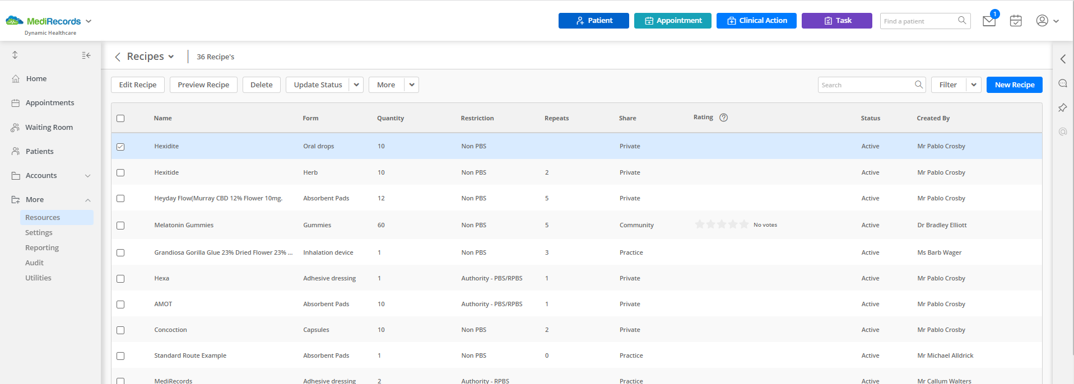Uncheck the Hexidite recipe checkbox
The width and height of the screenshot is (1074, 384).
[x=120, y=147]
